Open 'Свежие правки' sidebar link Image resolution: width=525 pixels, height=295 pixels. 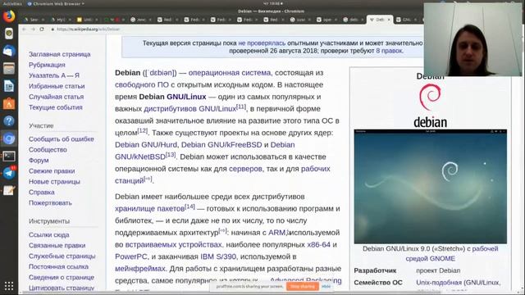[x=52, y=171]
